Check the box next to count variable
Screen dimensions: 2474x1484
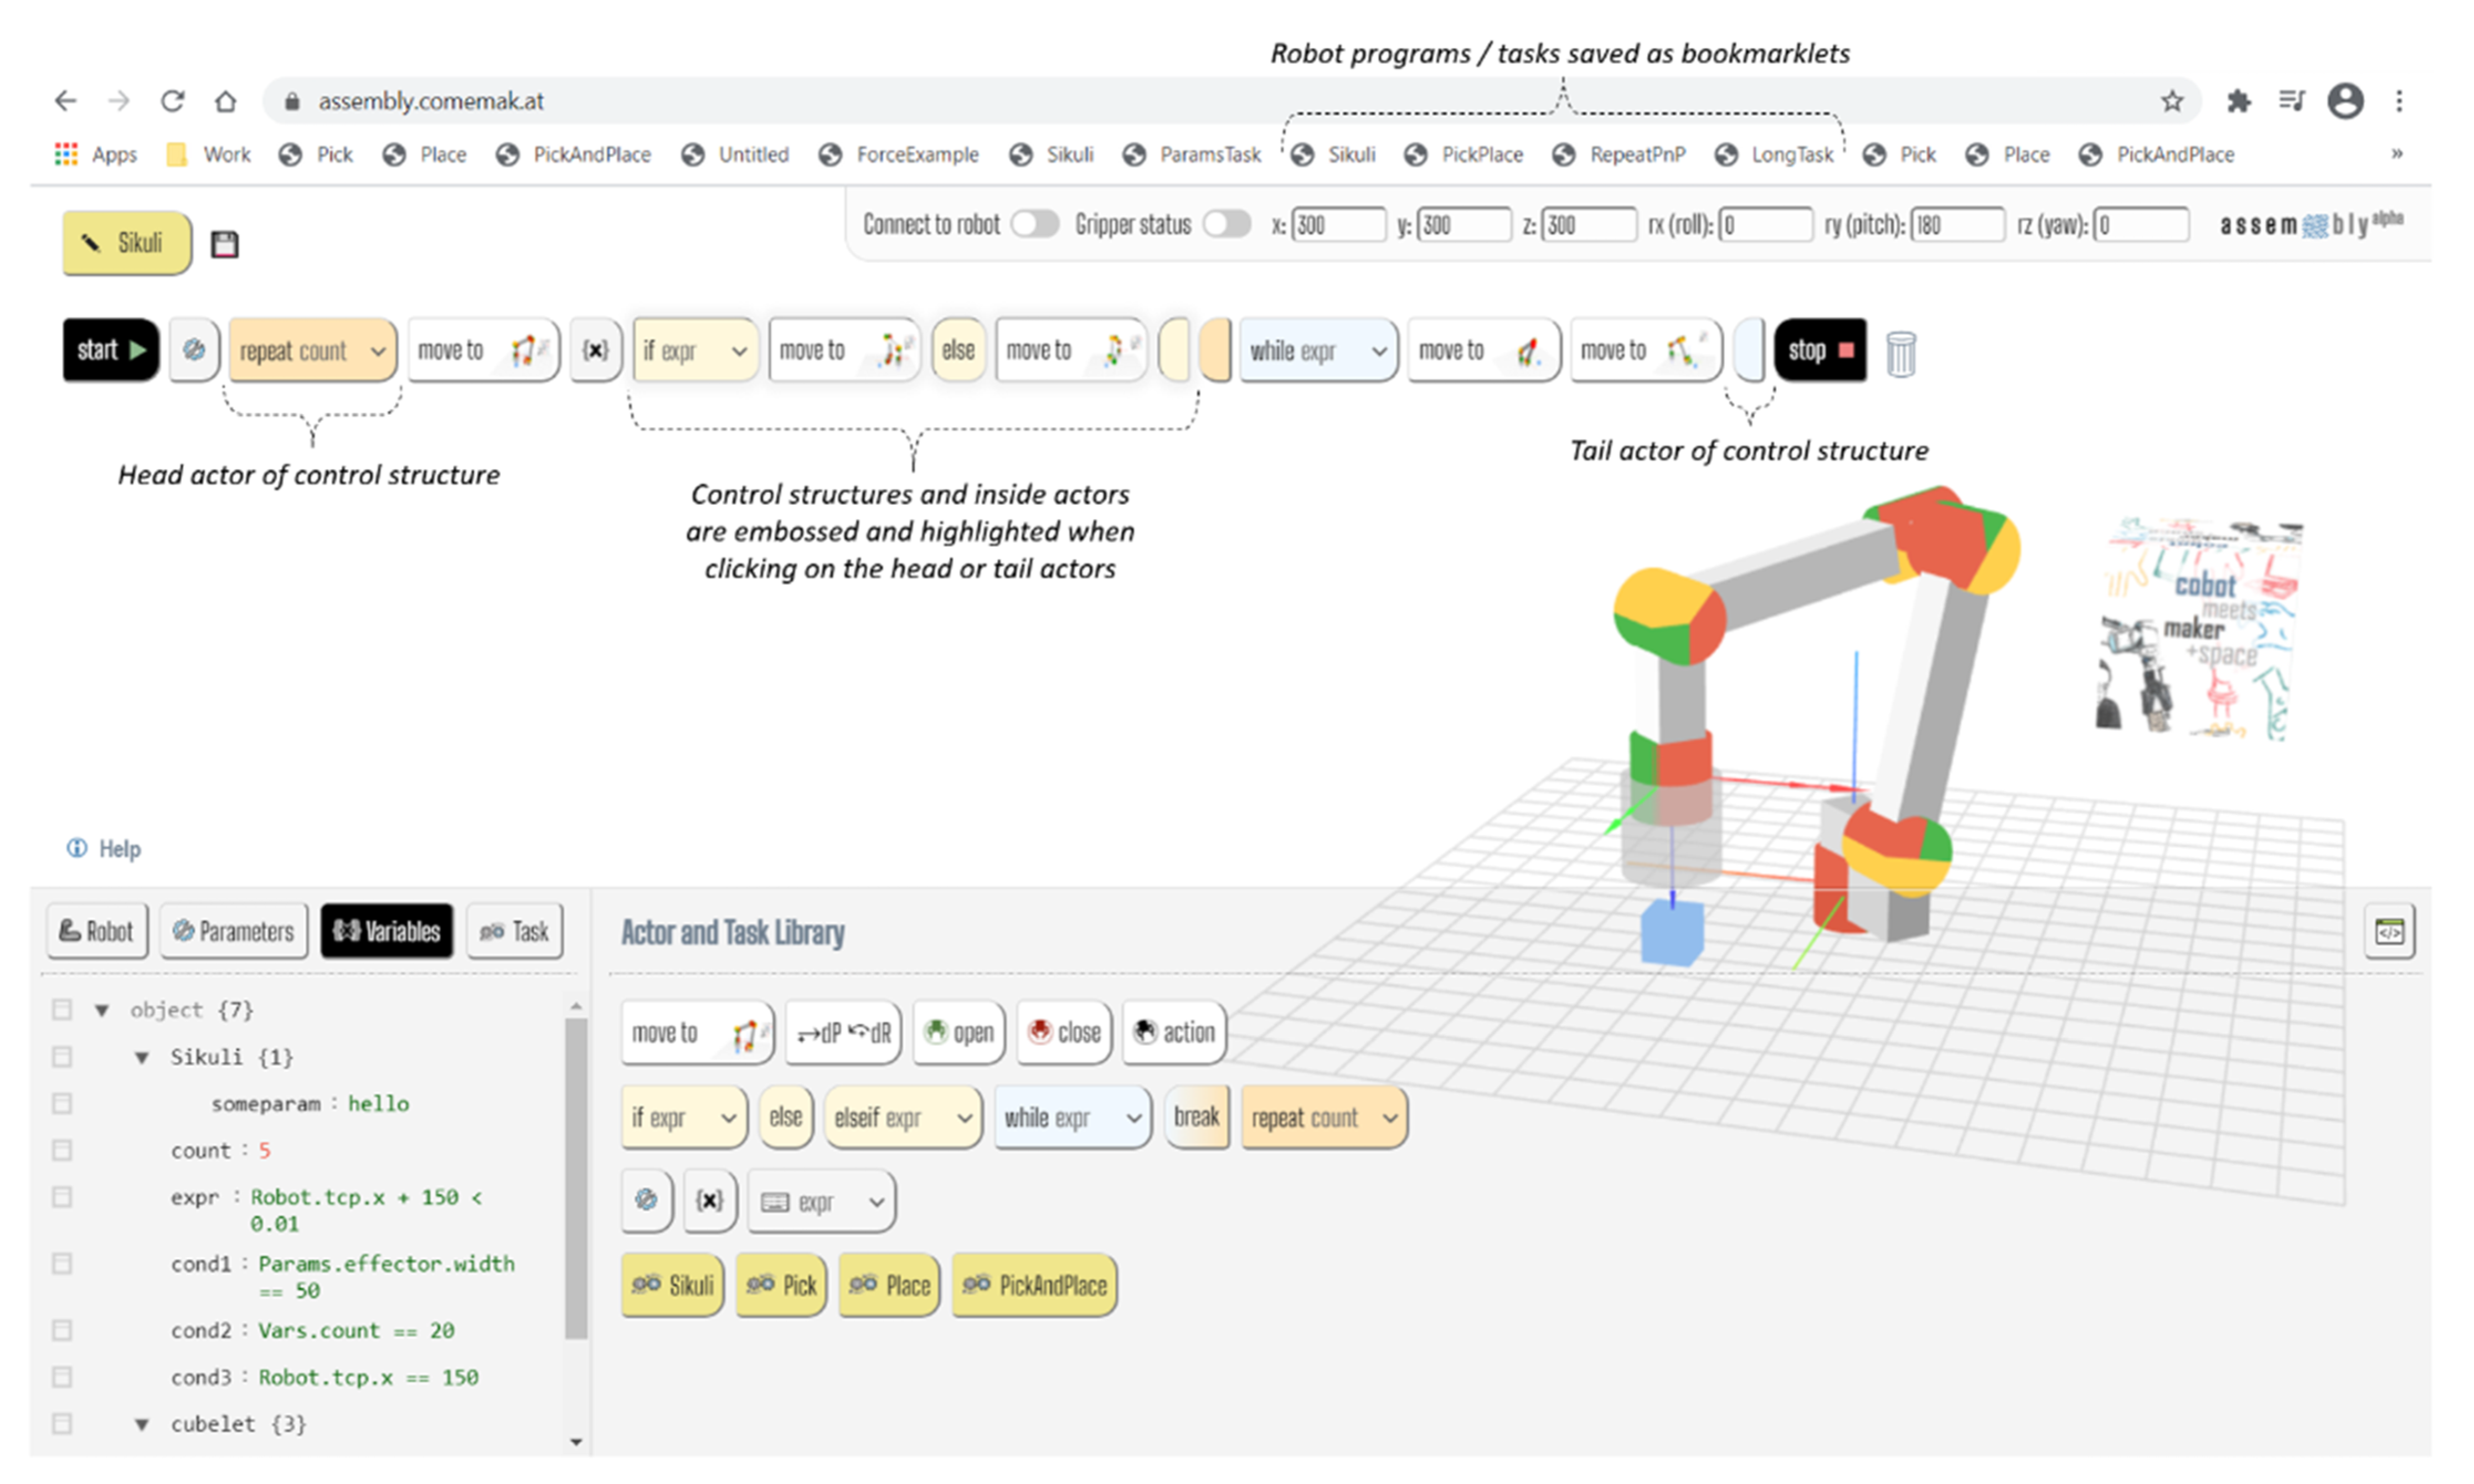click(62, 1150)
